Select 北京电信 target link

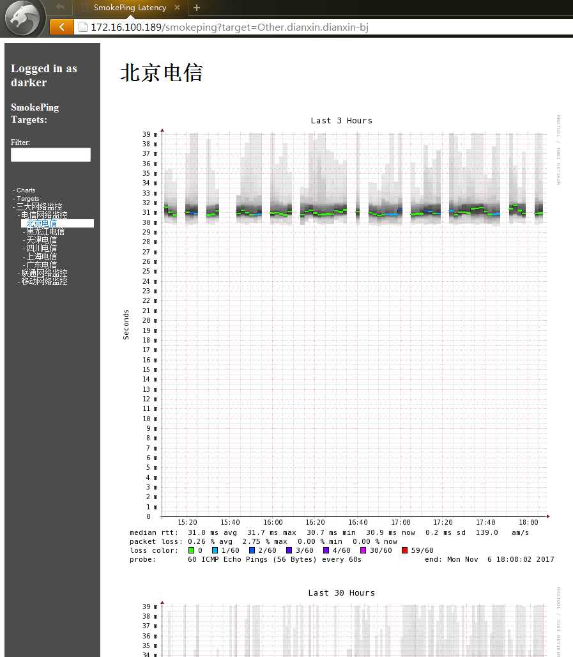42,223
